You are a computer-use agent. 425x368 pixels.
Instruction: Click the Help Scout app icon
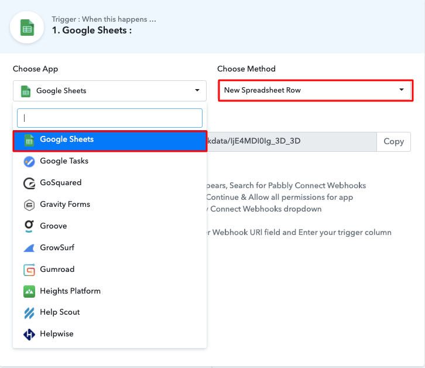tap(29, 313)
